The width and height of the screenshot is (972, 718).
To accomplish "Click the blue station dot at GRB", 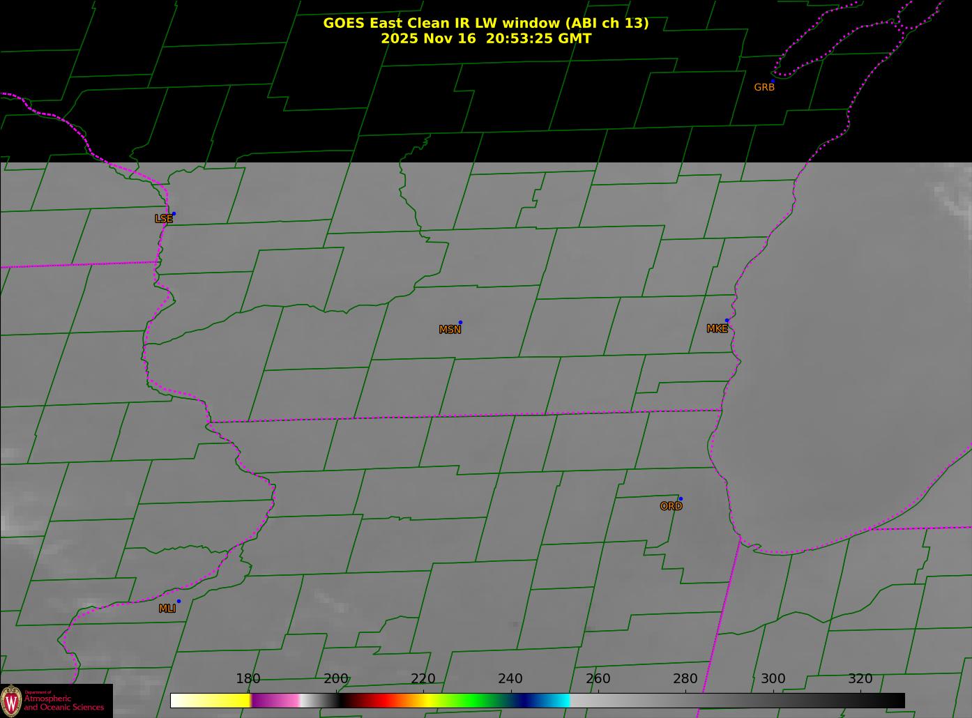I will pyautogui.click(x=773, y=82).
